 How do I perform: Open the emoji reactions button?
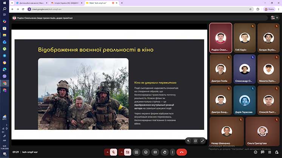pos(146,152)
